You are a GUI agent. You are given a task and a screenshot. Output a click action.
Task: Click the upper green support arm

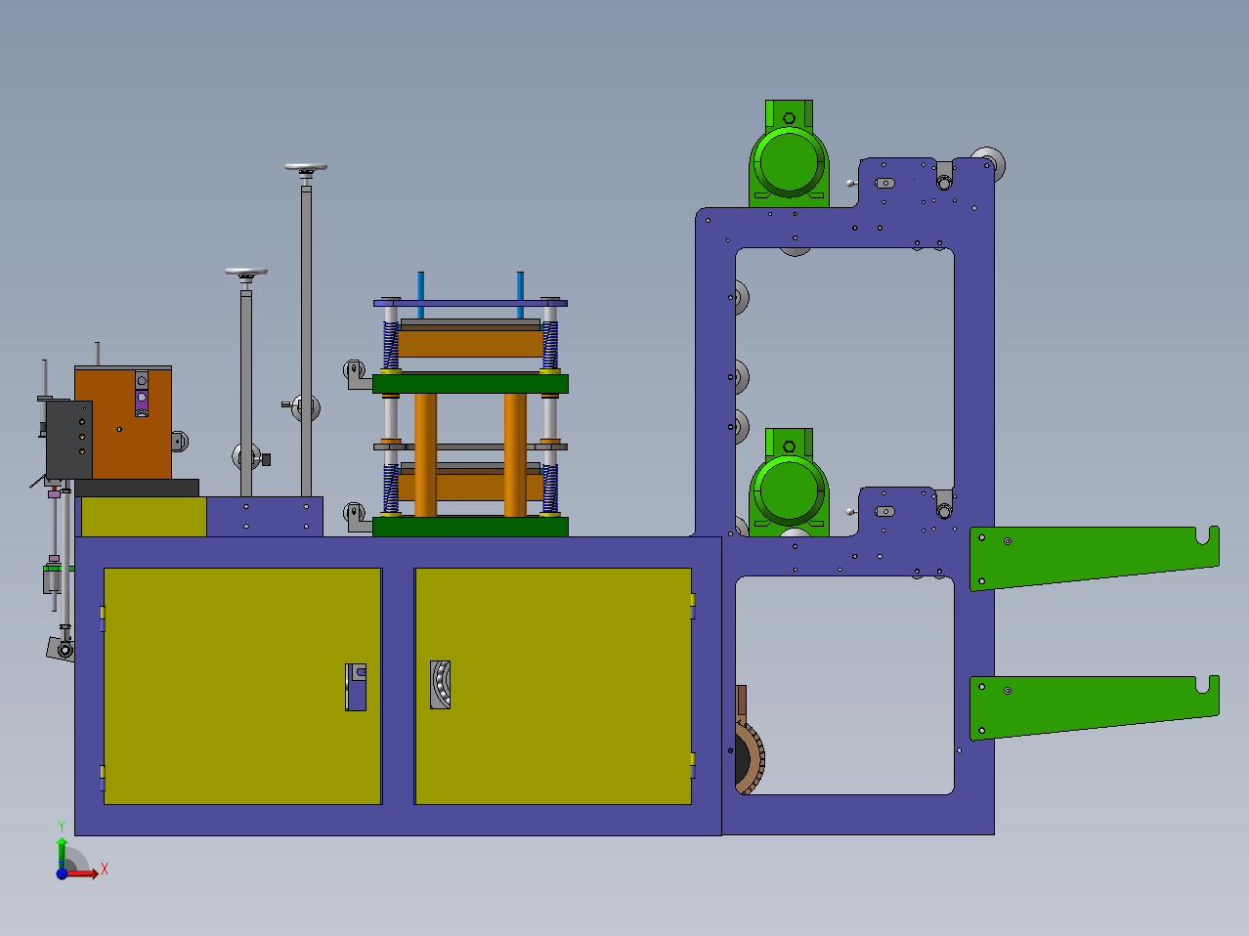coord(1094,558)
